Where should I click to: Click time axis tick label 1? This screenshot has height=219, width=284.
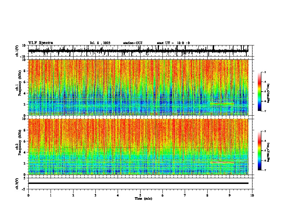tap(51, 195)
